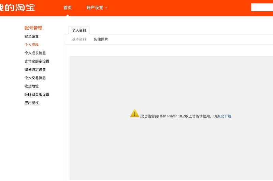Image resolution: width=273 pixels, height=181 pixels.
Task: Switch to 基本资料 sub-tab
Action: click(79, 39)
